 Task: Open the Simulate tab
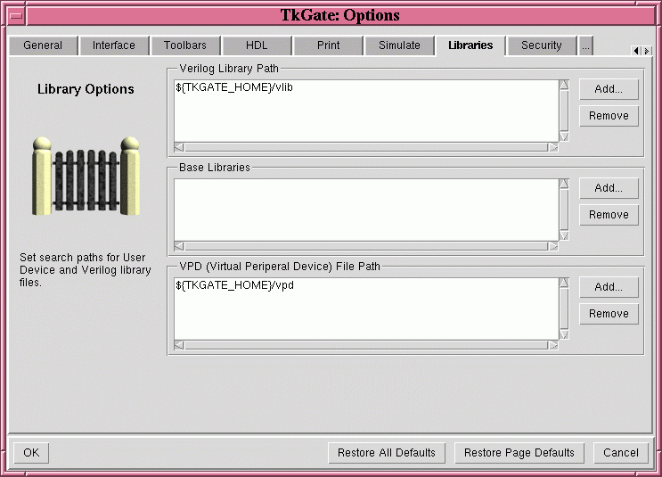pyautogui.click(x=399, y=45)
